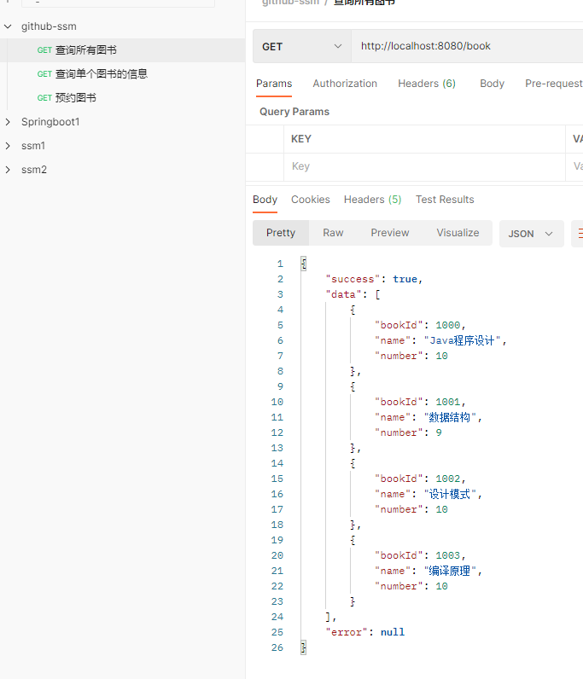This screenshot has height=679, width=583.
Task: Expand the ssm2 collection
Action: (8, 170)
